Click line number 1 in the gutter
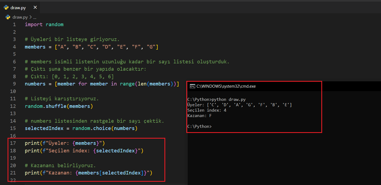The width and height of the screenshot is (381, 185). tap(14, 25)
